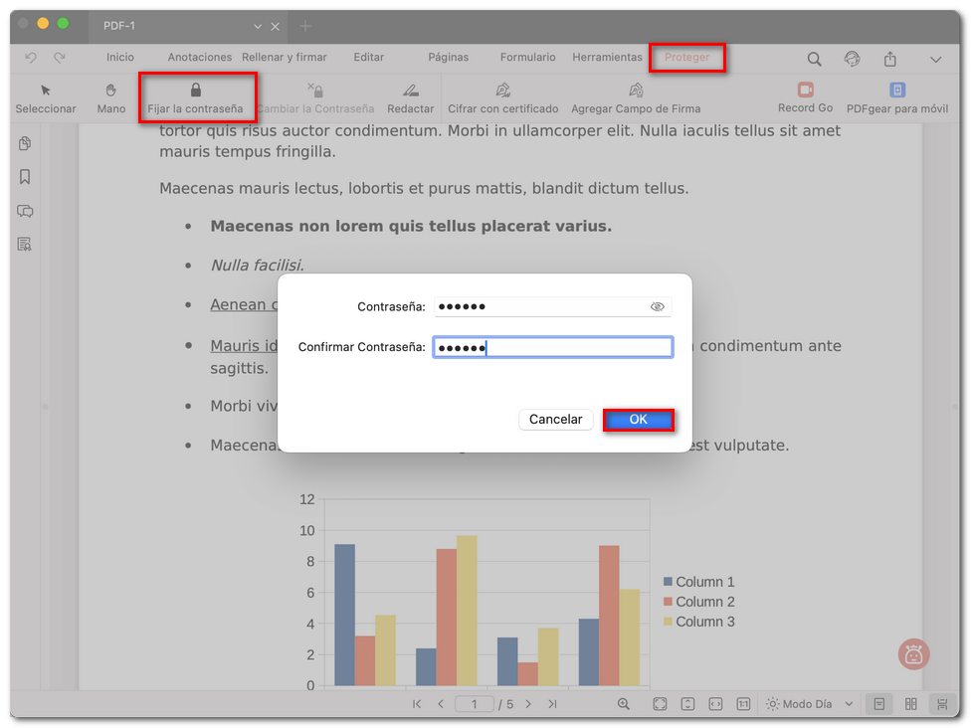Reveal the typed password with the eye icon
Image resolution: width=971 pixels, height=728 pixels.
click(658, 306)
